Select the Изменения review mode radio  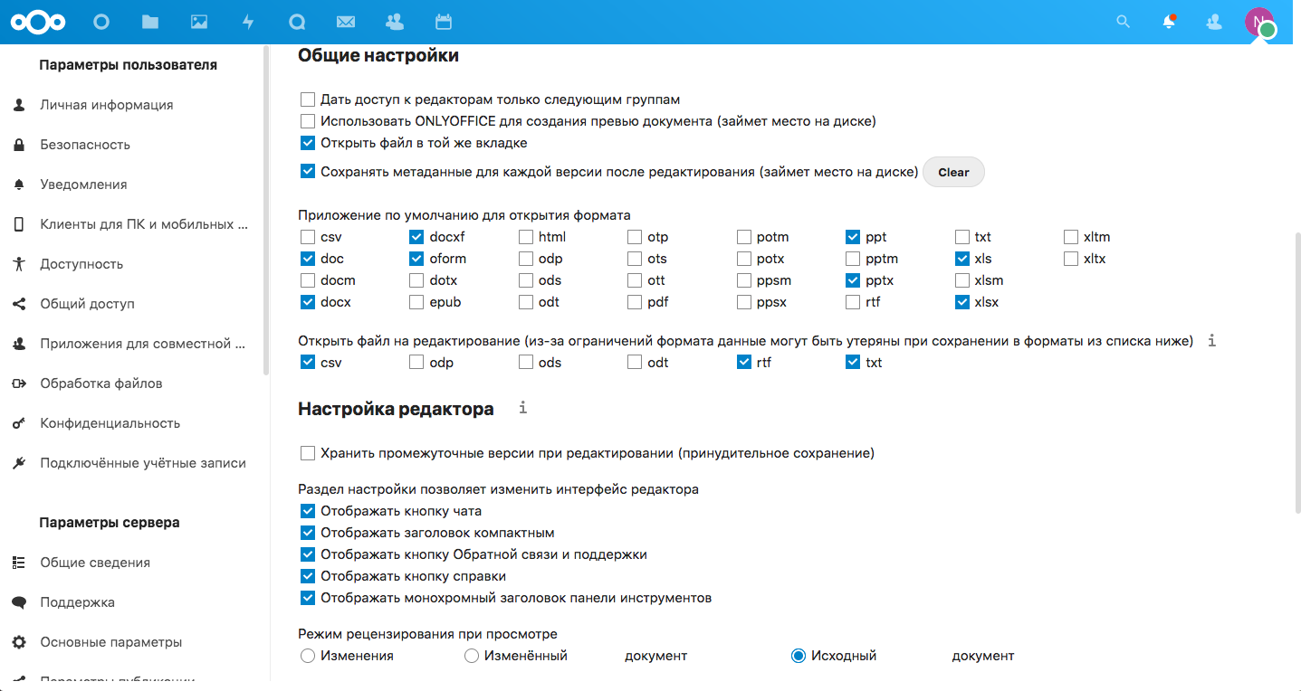pos(308,656)
